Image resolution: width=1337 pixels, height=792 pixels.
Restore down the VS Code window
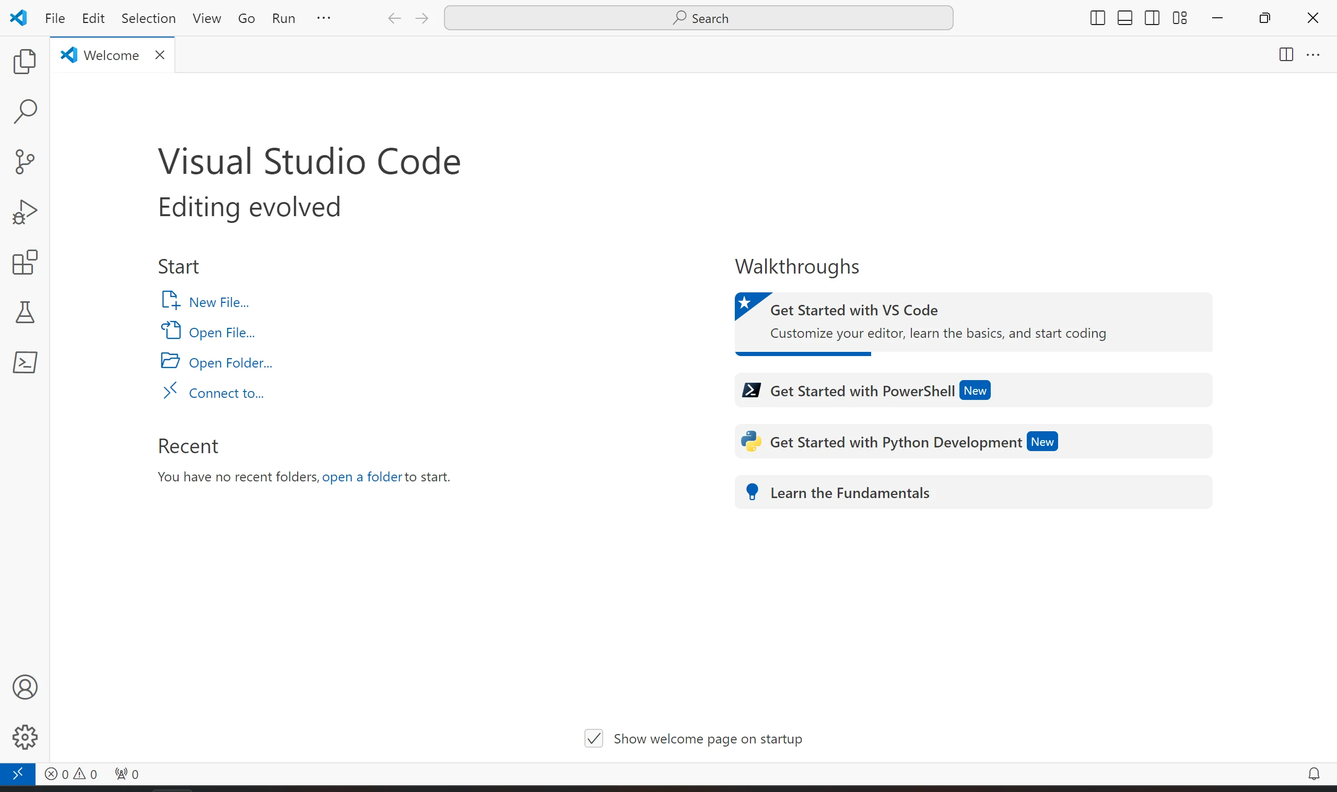click(1264, 18)
